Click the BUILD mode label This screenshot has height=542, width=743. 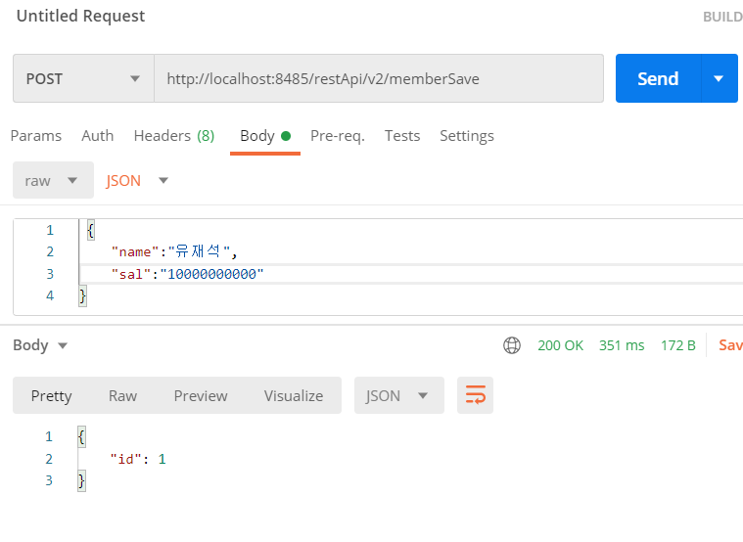(x=722, y=17)
